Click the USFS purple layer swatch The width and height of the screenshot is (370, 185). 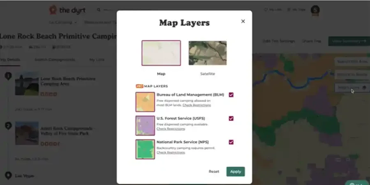[145, 125]
